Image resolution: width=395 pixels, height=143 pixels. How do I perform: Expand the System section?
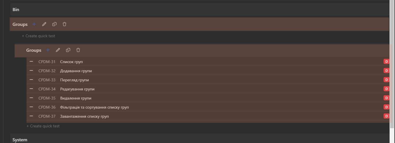[x=20, y=140]
